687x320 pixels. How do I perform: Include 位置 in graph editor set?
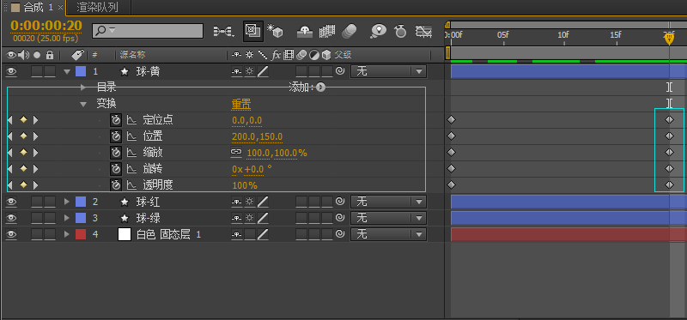pos(131,136)
